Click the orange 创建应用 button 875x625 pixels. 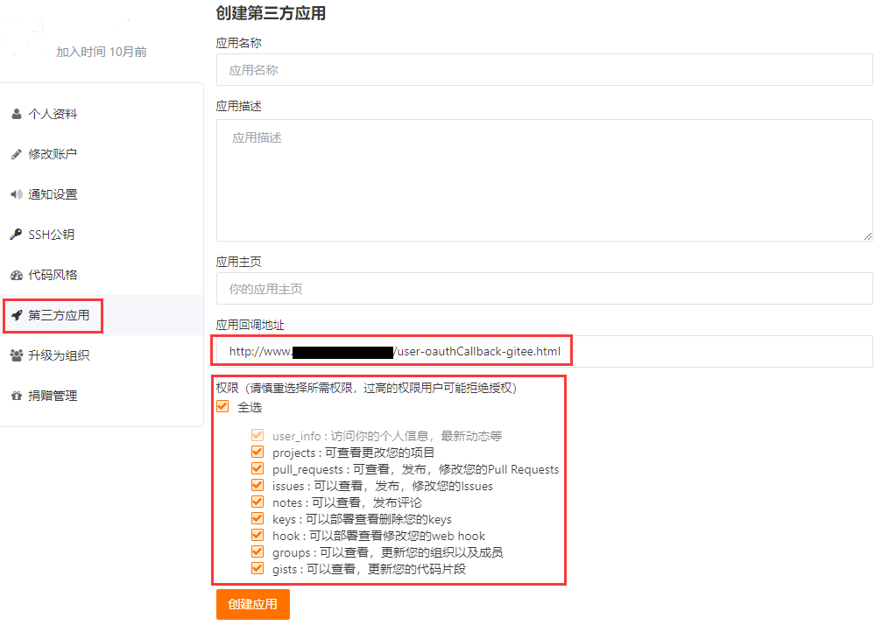click(253, 604)
